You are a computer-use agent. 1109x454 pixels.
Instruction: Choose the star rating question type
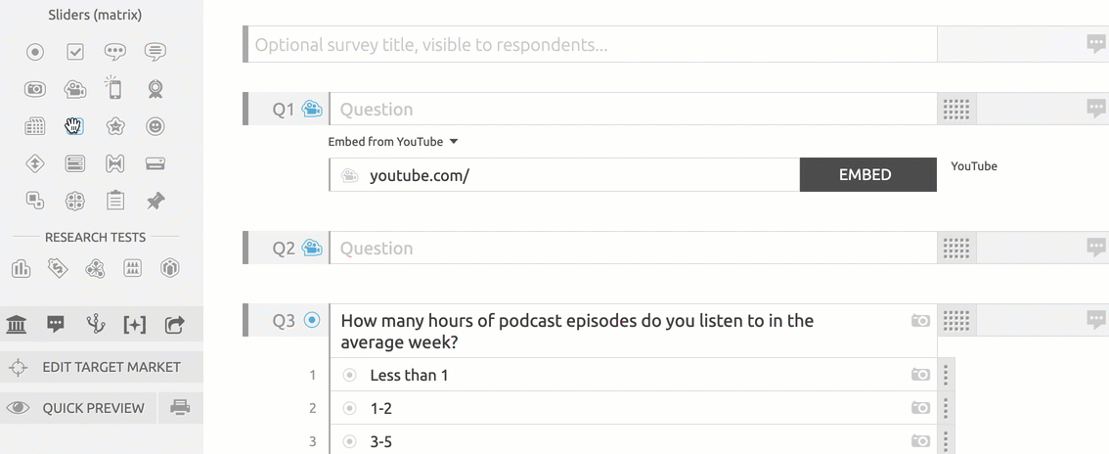click(115, 126)
